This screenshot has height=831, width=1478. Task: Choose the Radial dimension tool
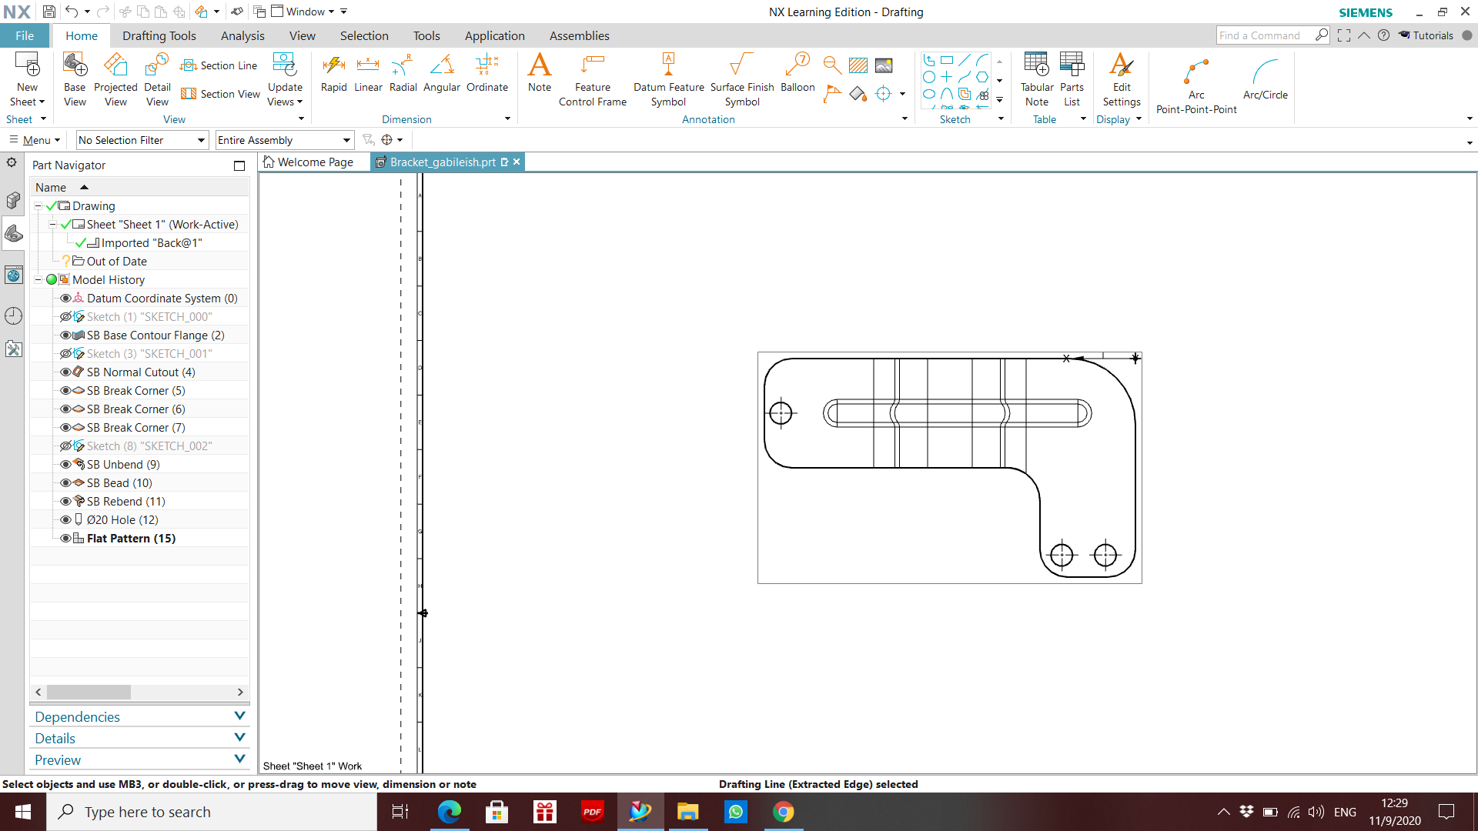pos(403,73)
